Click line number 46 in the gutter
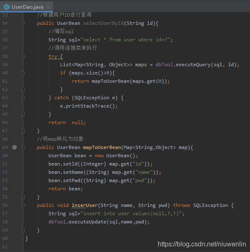 (5, 122)
